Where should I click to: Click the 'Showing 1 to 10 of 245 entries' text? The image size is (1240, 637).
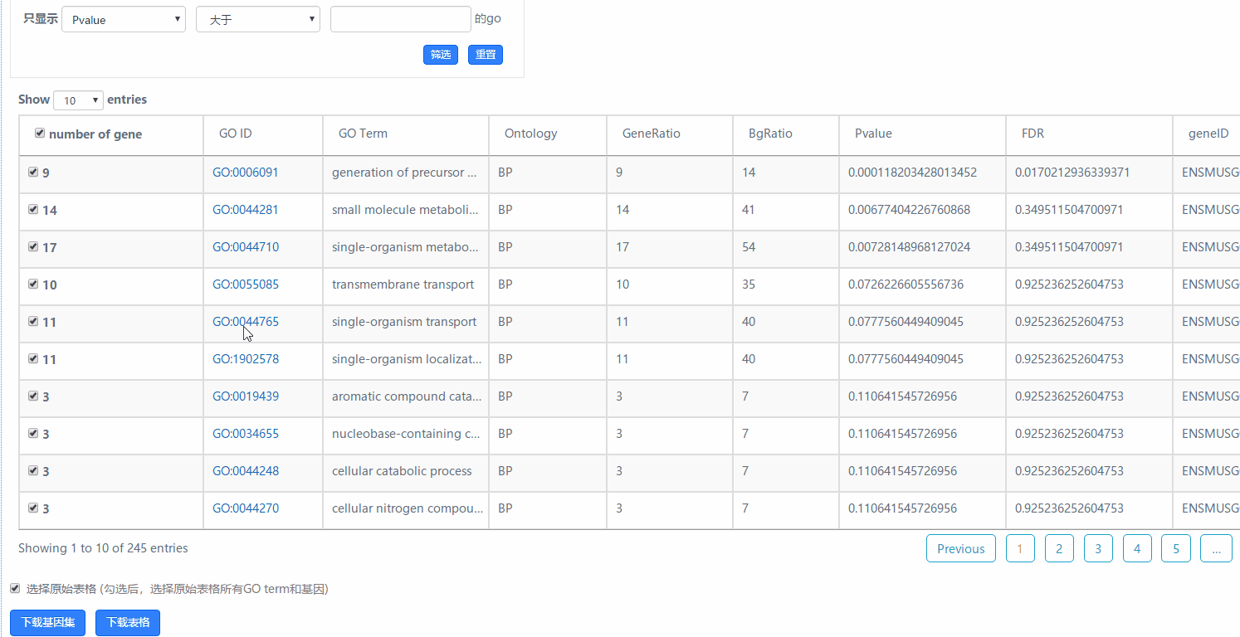pyautogui.click(x=103, y=548)
